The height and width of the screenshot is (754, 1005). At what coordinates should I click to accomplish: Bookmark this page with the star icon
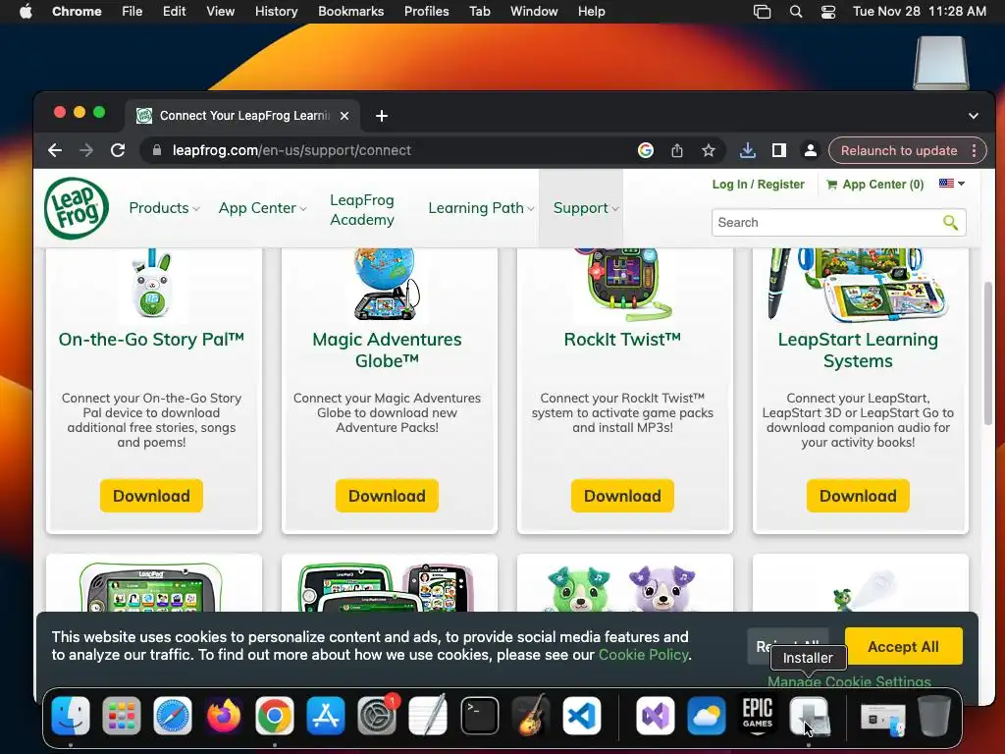point(708,150)
